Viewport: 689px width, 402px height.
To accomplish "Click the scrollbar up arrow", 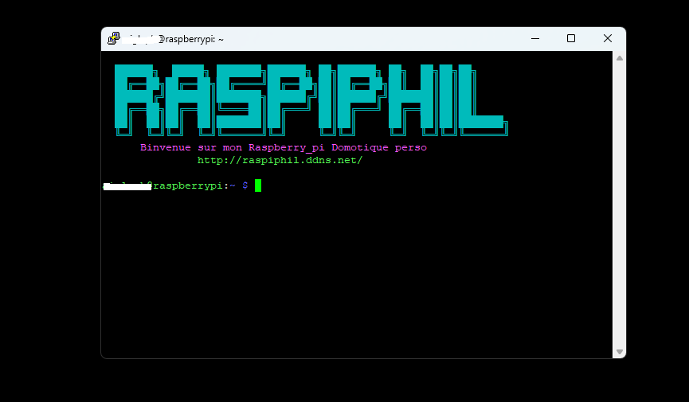I will coord(619,58).
